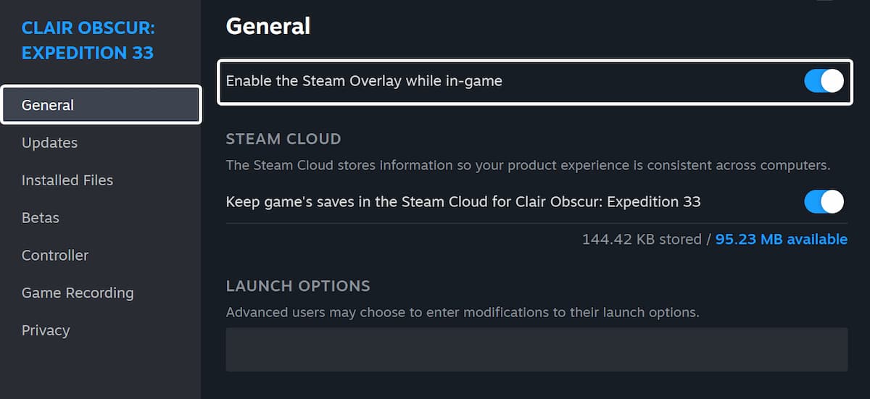
Task: Select Betas in the sidebar
Action: pyautogui.click(x=41, y=218)
